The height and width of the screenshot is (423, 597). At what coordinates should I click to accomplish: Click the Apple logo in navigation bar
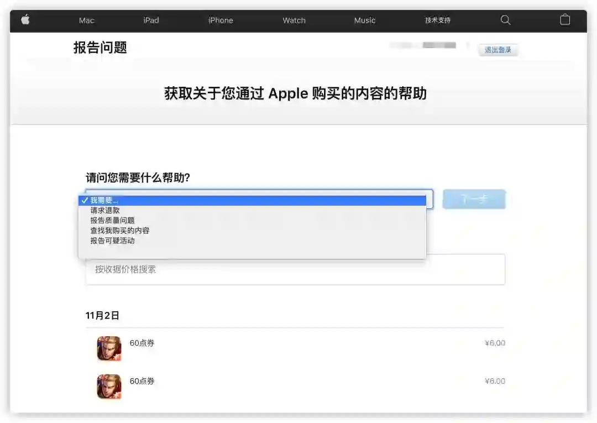[x=25, y=20]
